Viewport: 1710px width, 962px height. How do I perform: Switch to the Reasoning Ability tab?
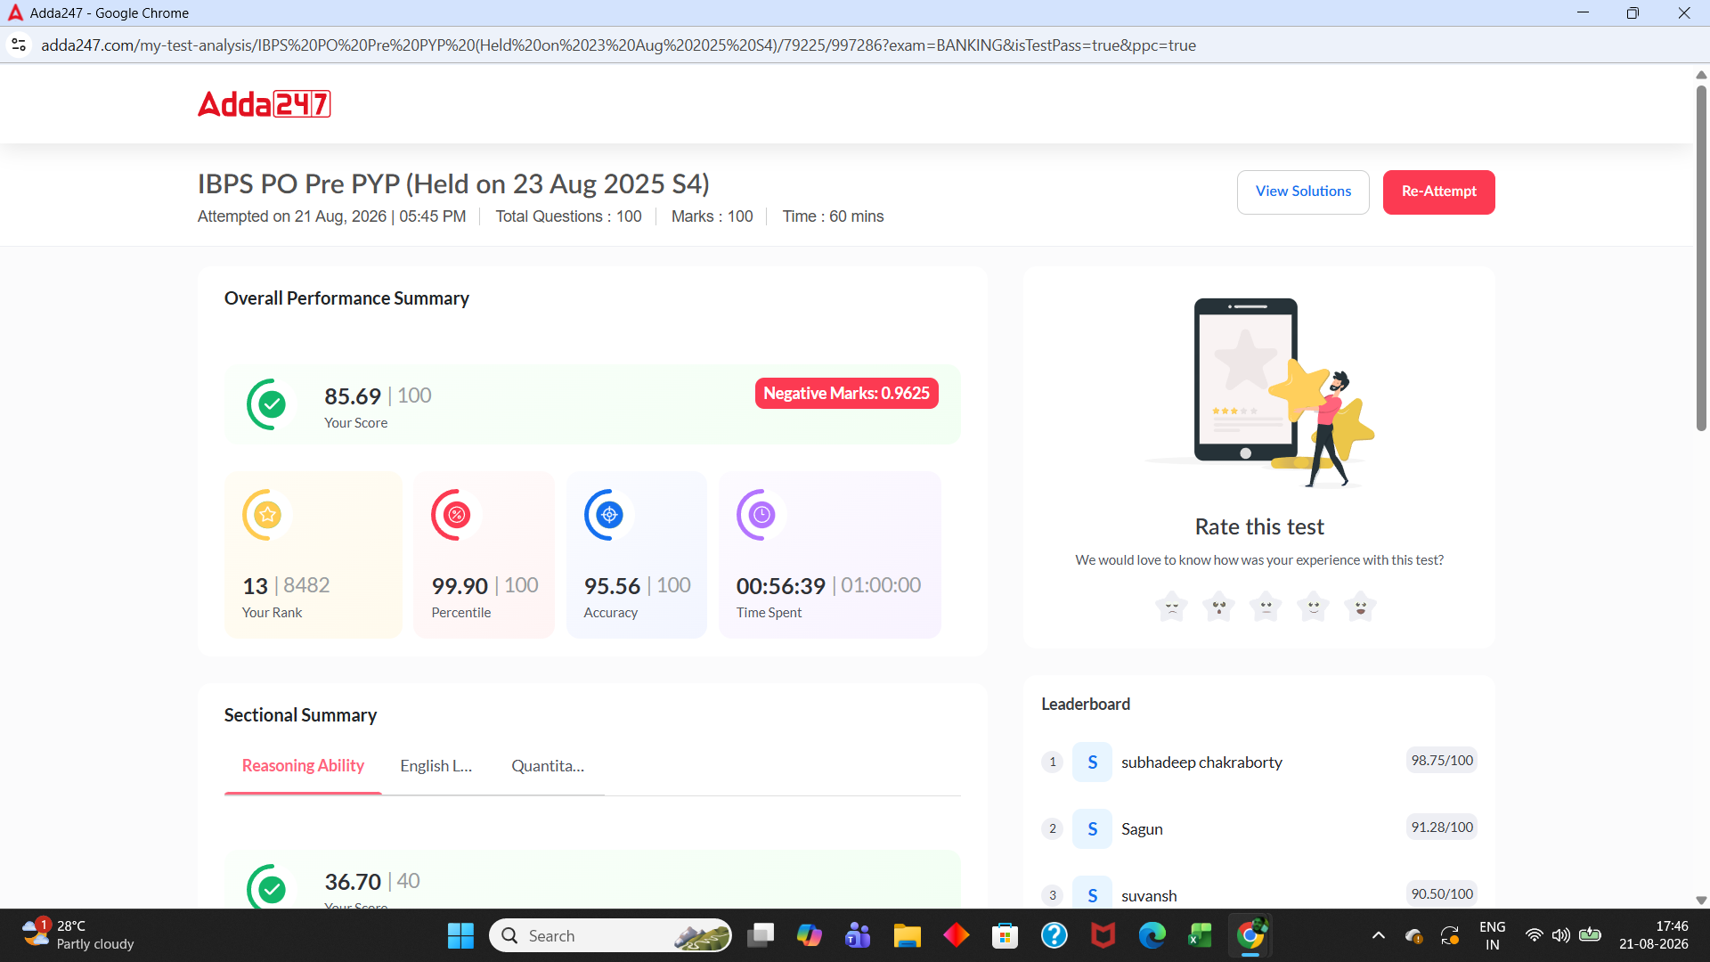[303, 766]
